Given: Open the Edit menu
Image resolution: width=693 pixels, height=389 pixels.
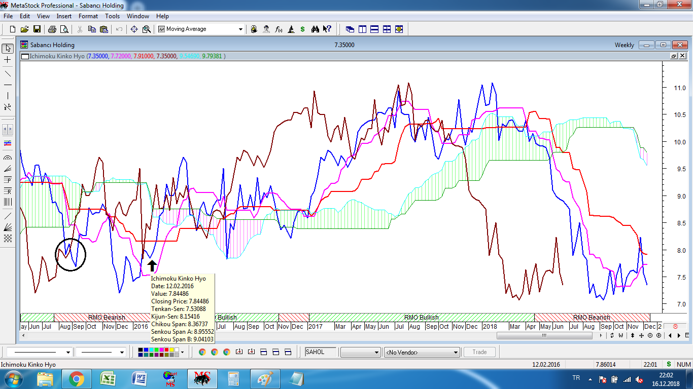Looking at the screenshot, I should click(x=25, y=16).
